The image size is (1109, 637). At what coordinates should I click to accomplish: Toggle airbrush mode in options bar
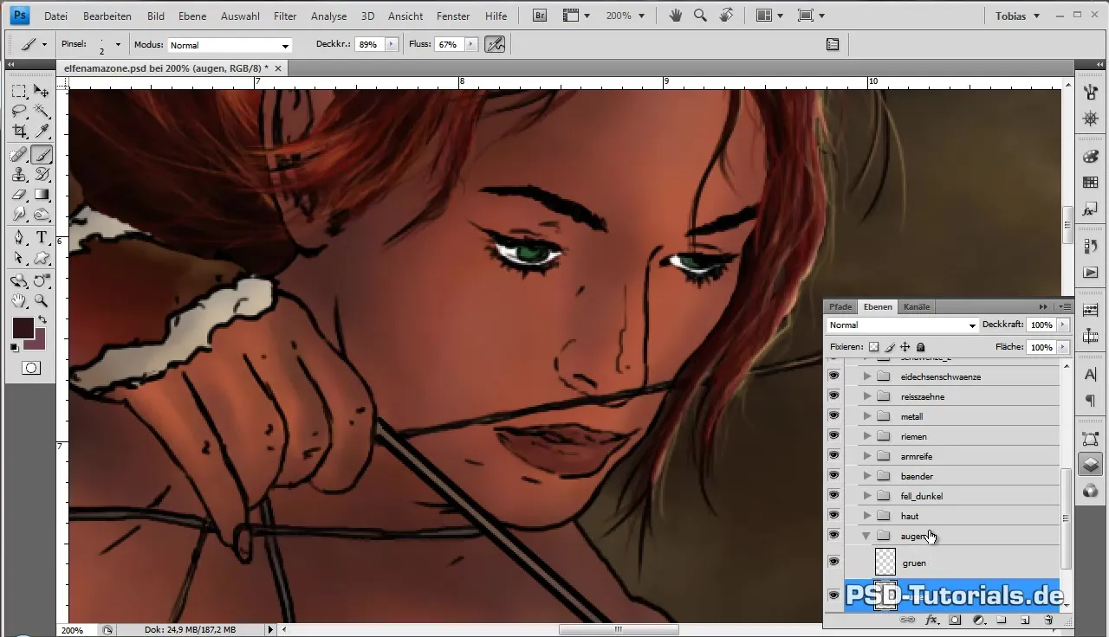coord(495,44)
